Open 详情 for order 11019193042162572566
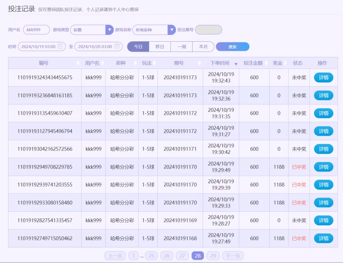Viewport: 343px width, 263px height. [x=324, y=149]
